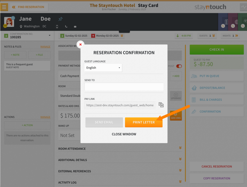The height and width of the screenshot is (187, 247).
Task: Close the confirmation dialog with red X
Action: pos(81,44)
